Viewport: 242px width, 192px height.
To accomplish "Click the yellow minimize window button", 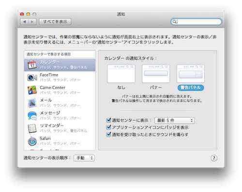I will pyautogui.click(x=28, y=14).
